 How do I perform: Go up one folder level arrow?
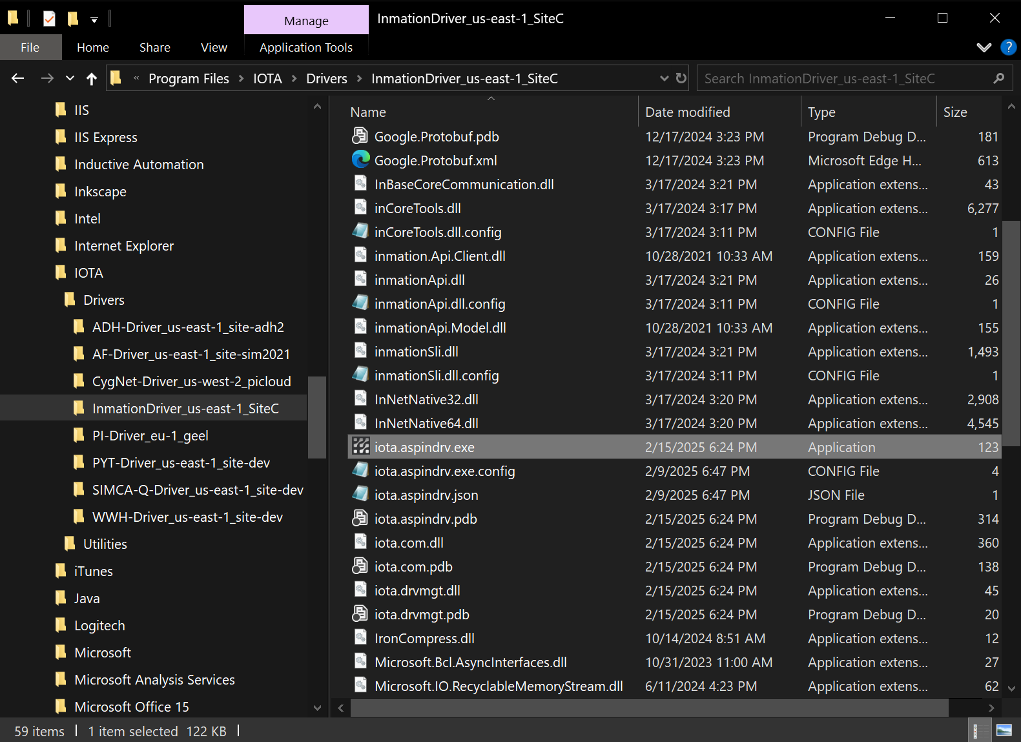(92, 79)
